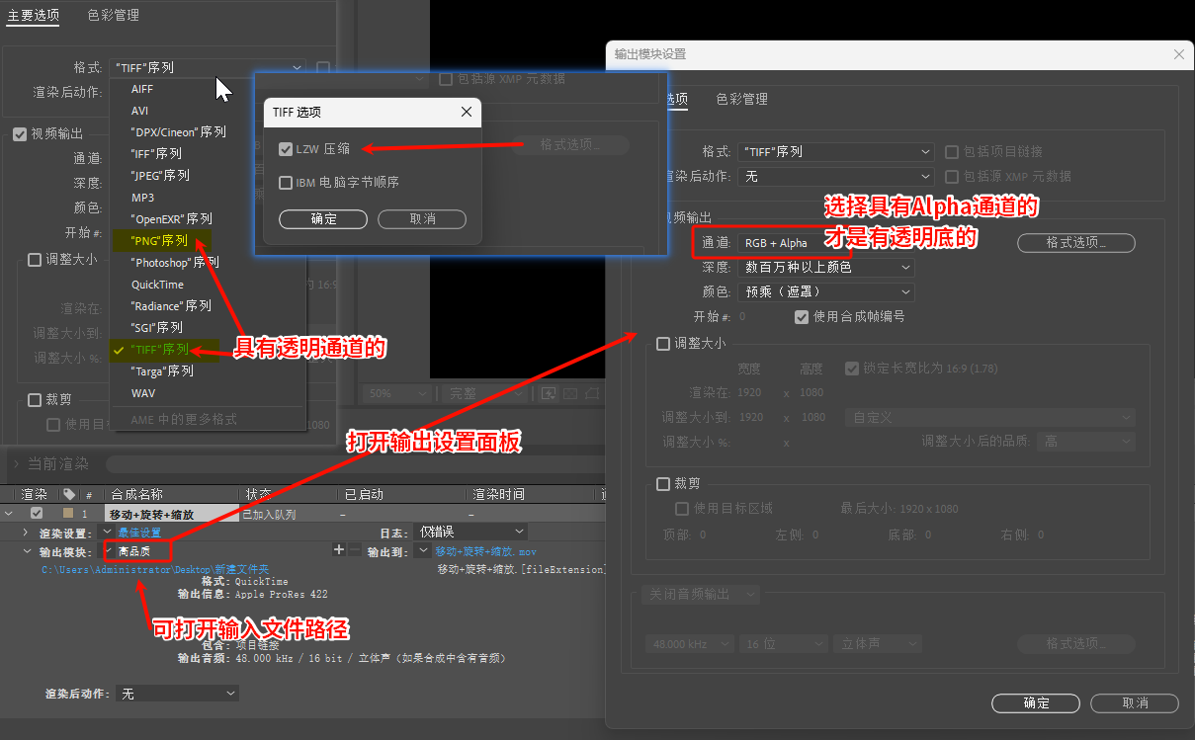
Task: Open 深度 数百万种以上颜色 dropdown
Action: [x=827, y=268]
